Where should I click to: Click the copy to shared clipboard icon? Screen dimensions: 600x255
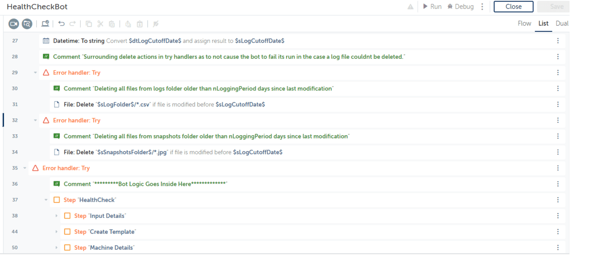tap(128, 24)
